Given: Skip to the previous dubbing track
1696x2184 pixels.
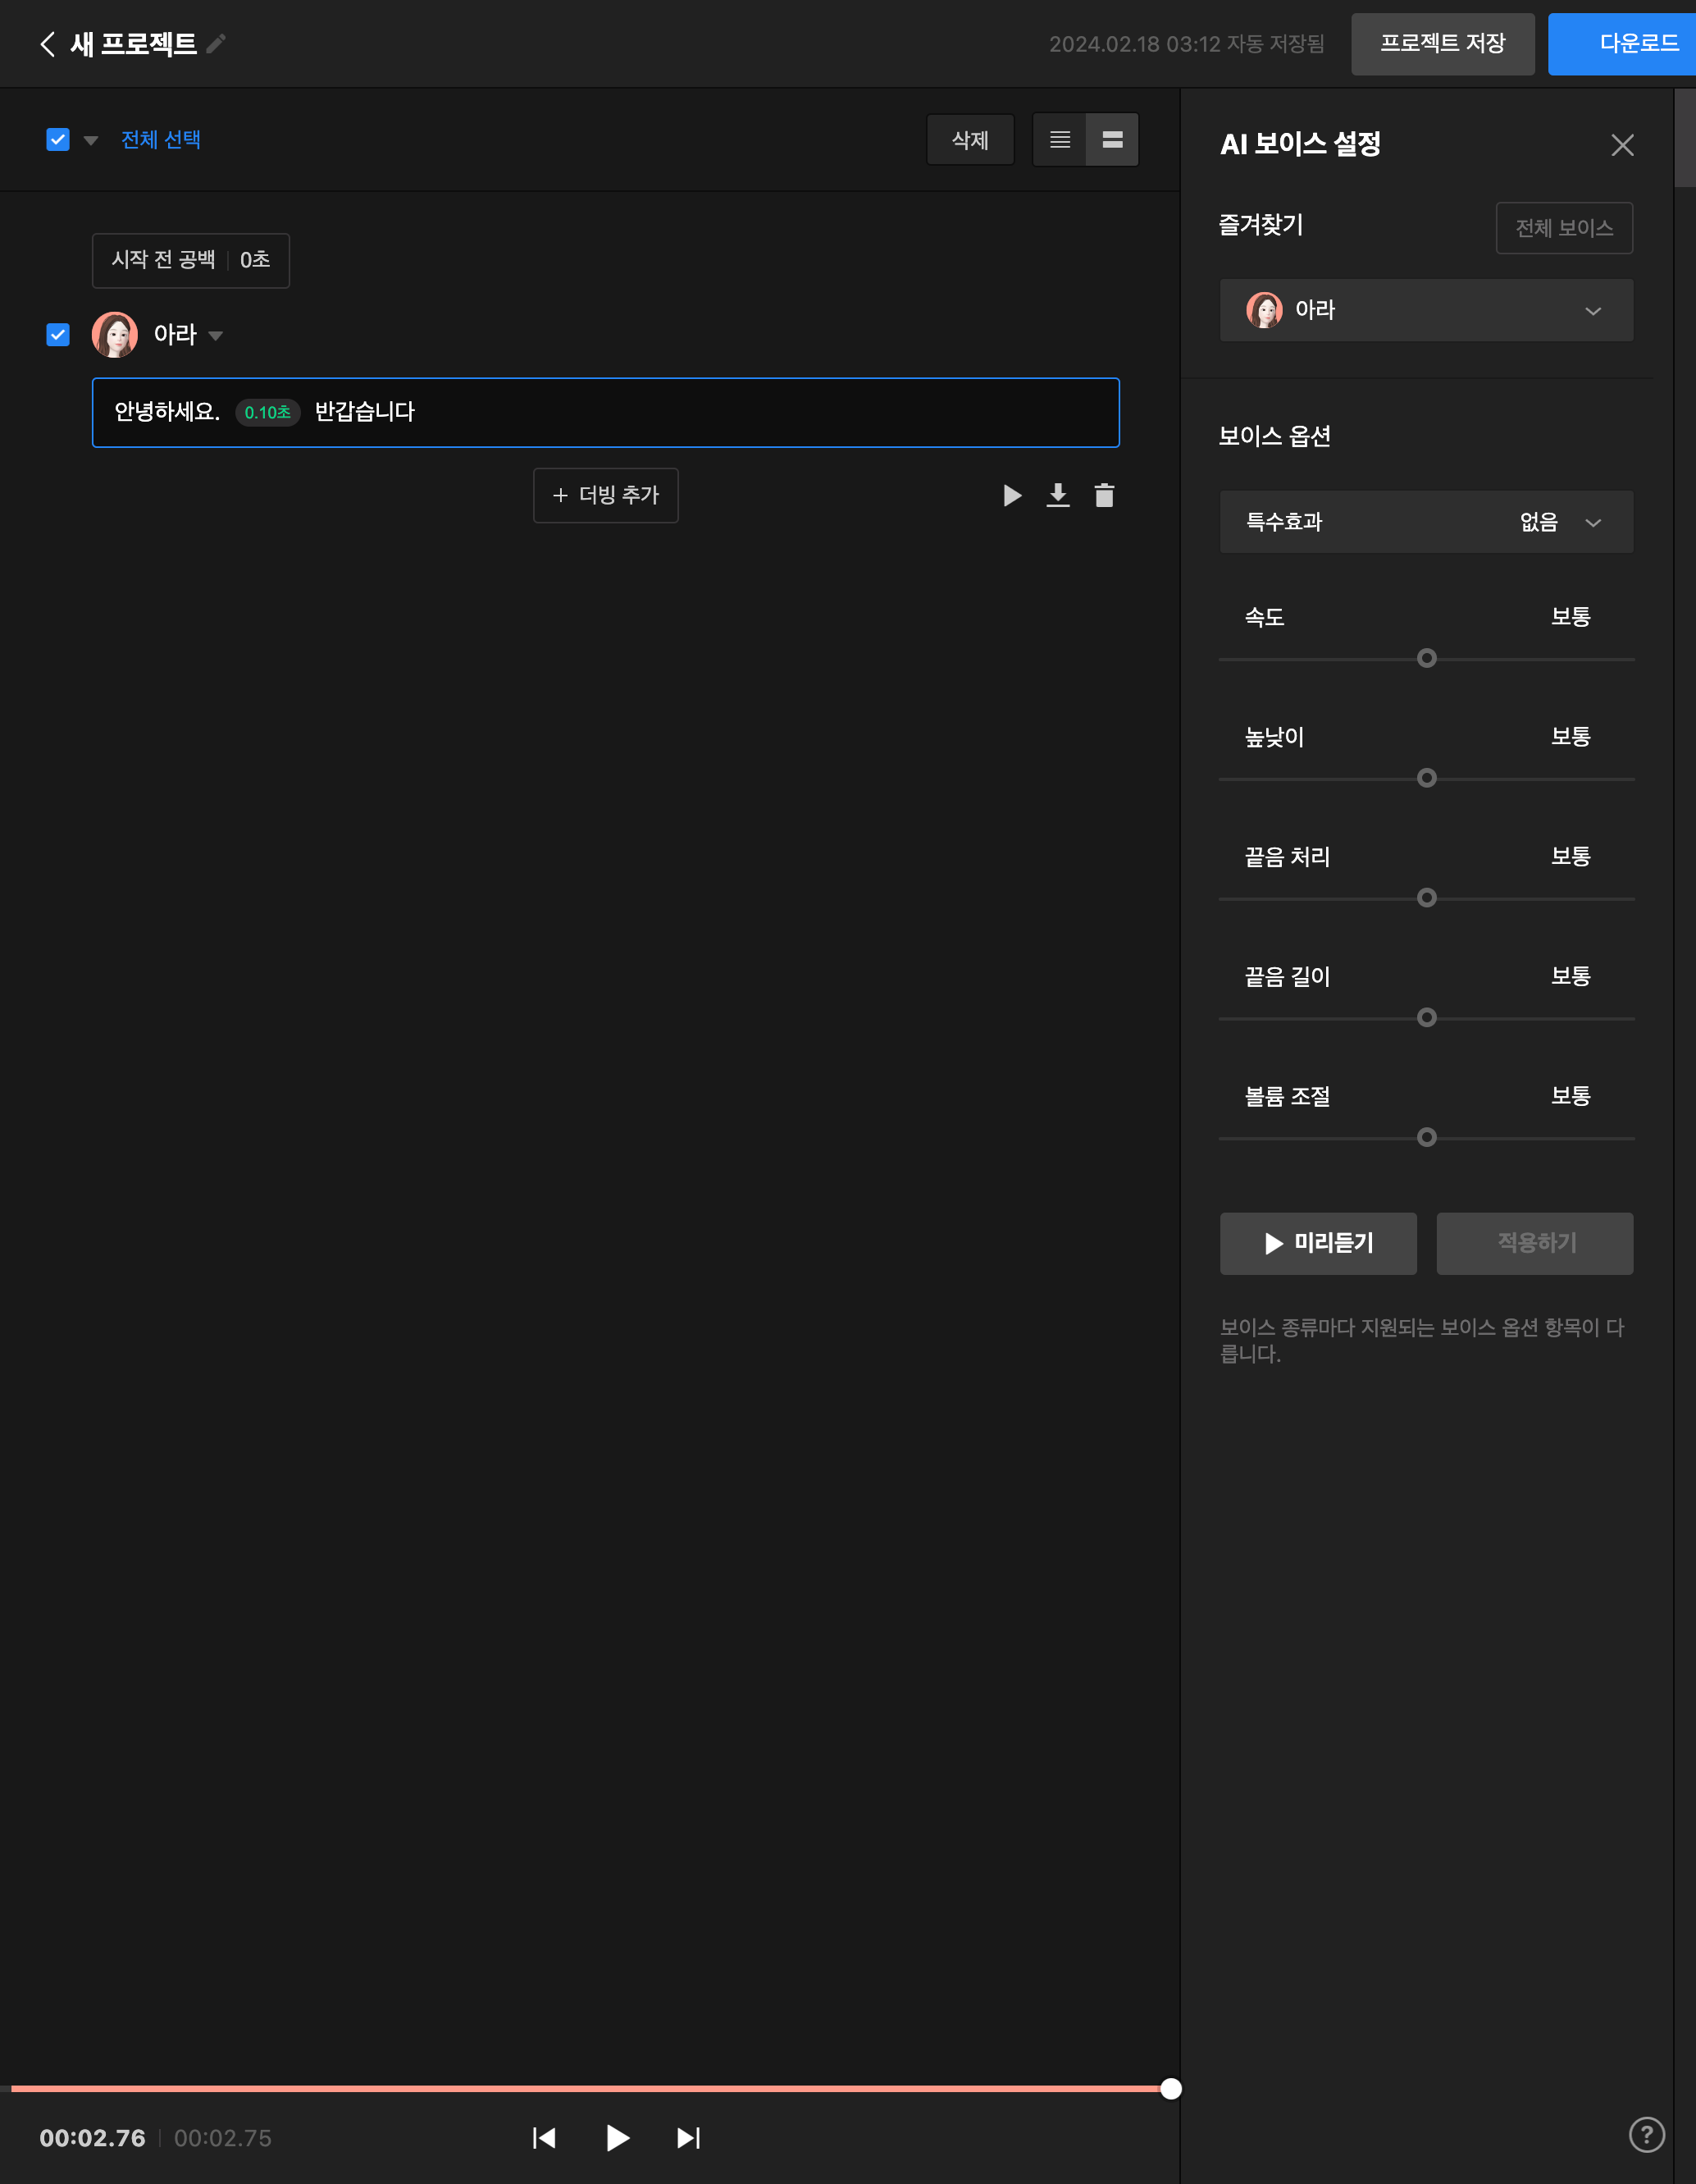Looking at the screenshot, I should pyautogui.click(x=544, y=2138).
